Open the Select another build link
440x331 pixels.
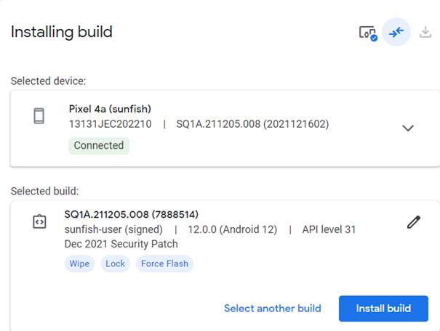click(x=273, y=308)
